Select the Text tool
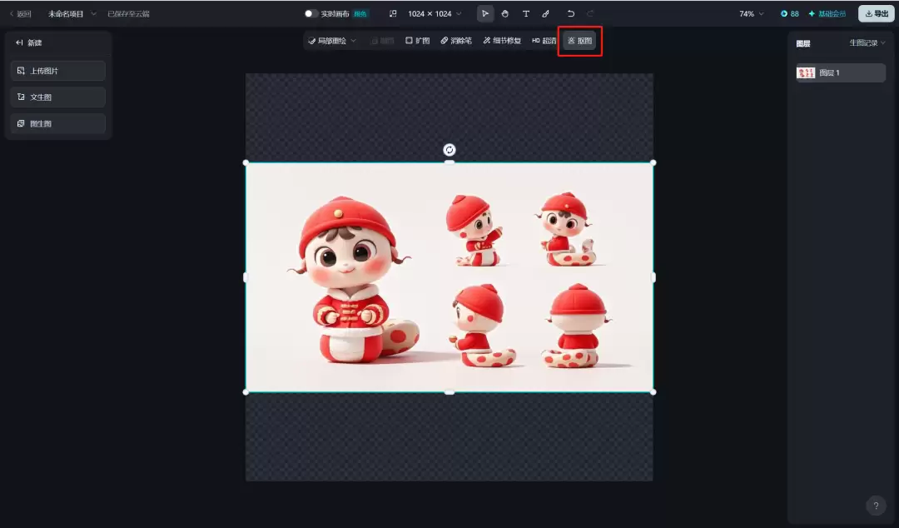 point(526,13)
